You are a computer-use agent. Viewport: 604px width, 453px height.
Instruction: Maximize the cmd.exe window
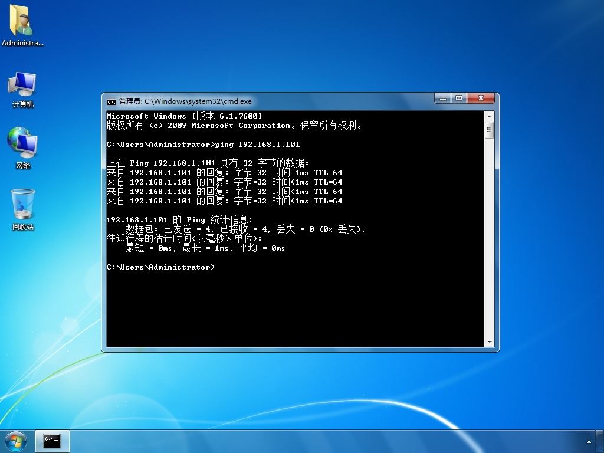click(x=459, y=99)
